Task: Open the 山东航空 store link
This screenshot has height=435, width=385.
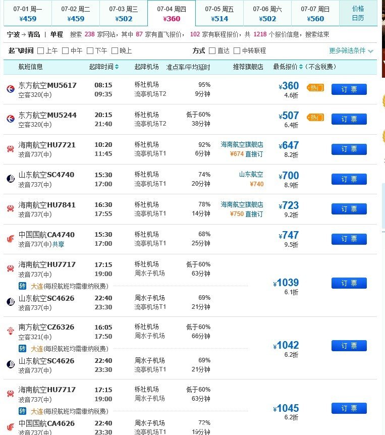Action: (251, 175)
